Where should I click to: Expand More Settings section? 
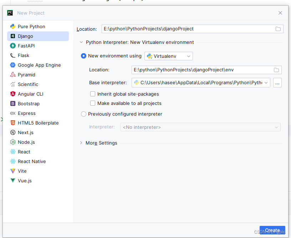pyautogui.click(x=81, y=143)
